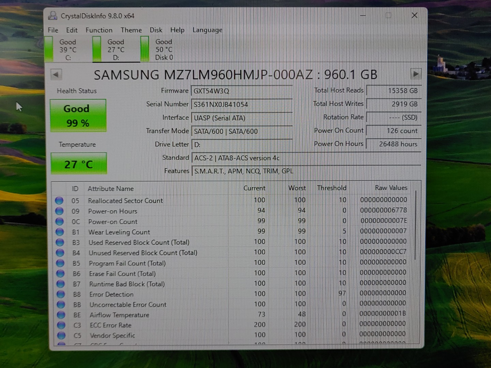The height and width of the screenshot is (368, 491).
Task: Click status icon for Power-on Count row
Action: [59, 221]
